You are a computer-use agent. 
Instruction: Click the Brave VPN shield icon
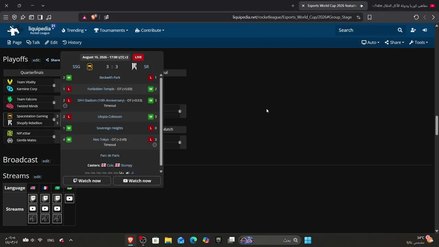coord(14,17)
